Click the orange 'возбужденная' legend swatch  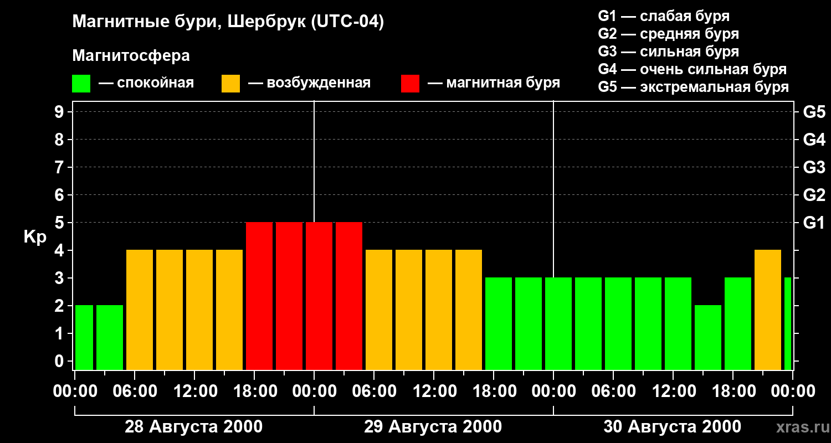[x=230, y=83]
